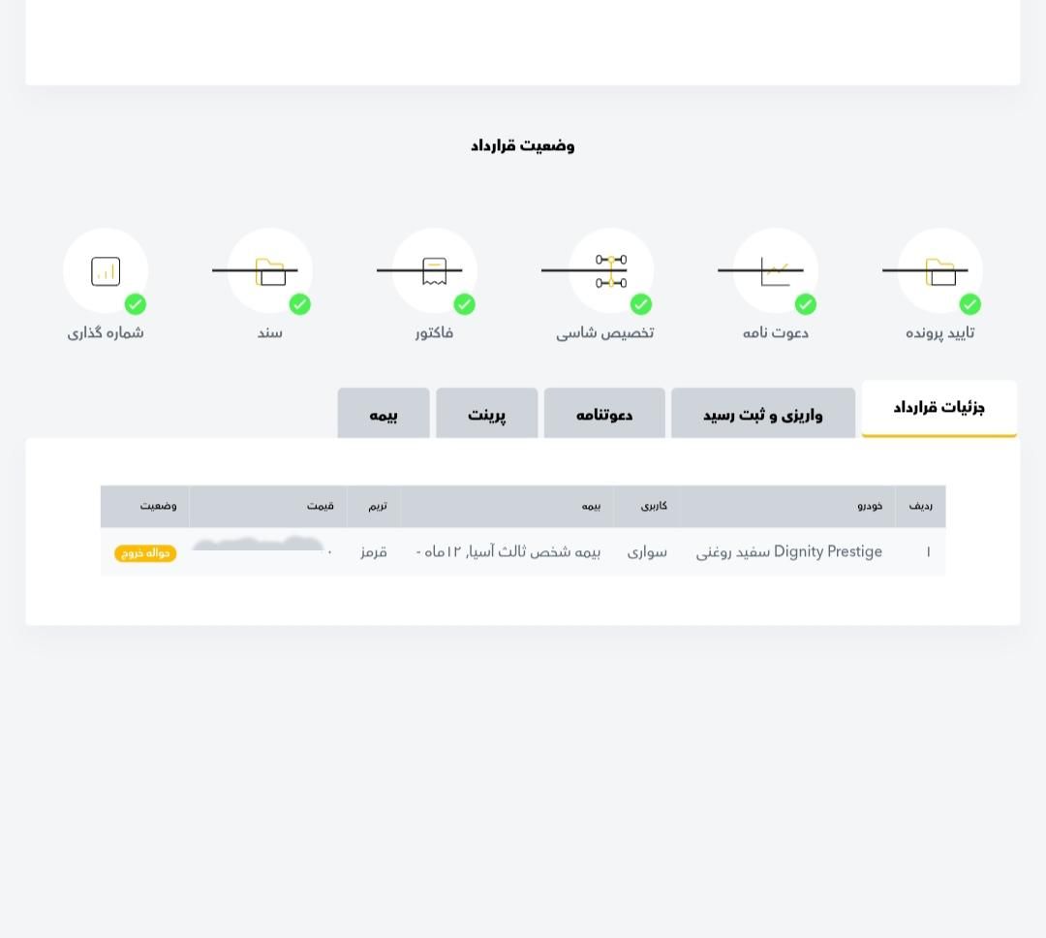Open the دعوتنامه tab
The width and height of the screenshot is (1046, 938).
click(604, 413)
